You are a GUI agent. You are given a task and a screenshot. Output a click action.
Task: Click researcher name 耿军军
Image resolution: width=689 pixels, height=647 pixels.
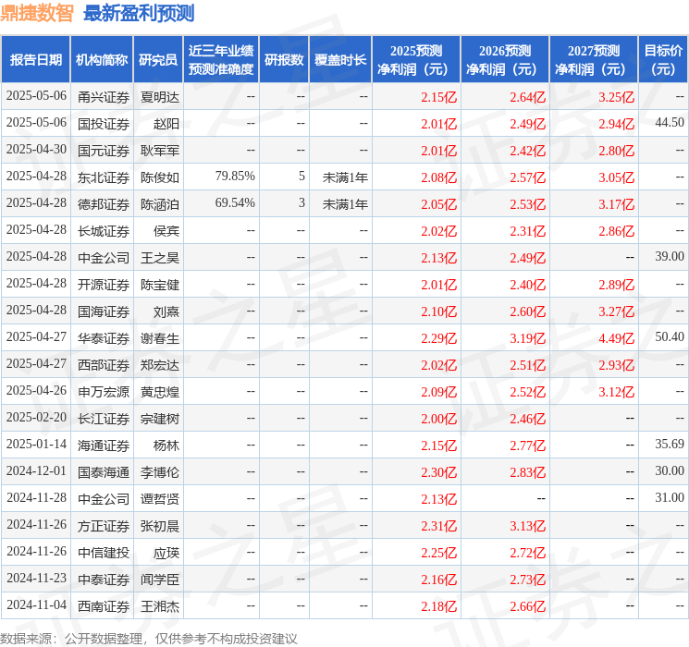coord(159,151)
